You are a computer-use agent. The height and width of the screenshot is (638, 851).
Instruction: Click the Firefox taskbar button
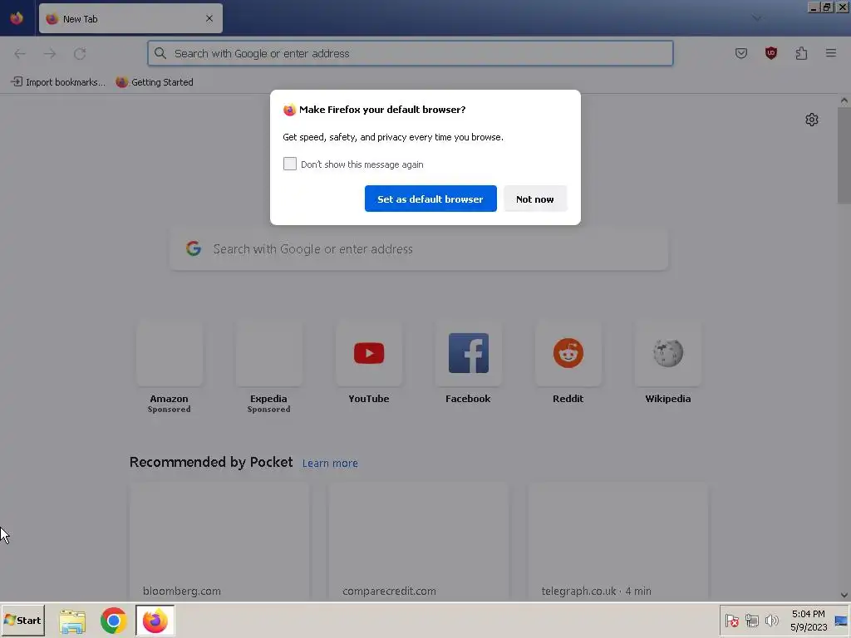pos(155,621)
